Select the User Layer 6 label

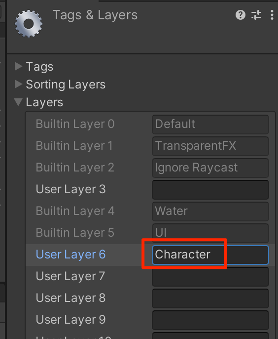(x=70, y=254)
